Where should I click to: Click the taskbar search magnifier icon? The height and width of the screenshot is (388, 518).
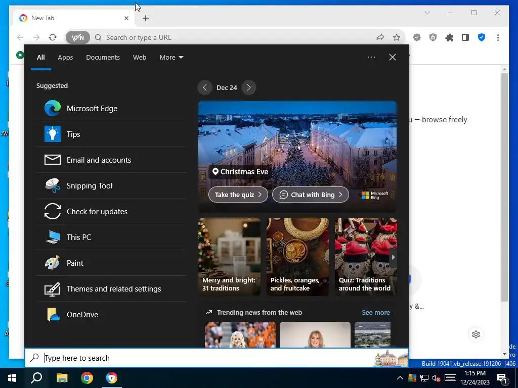point(36,378)
